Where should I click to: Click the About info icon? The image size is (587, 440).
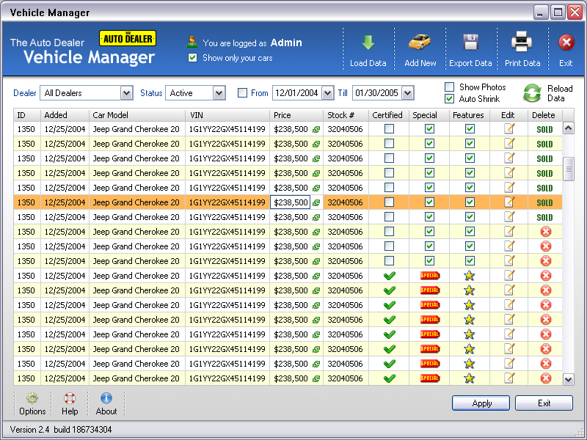[106, 398]
